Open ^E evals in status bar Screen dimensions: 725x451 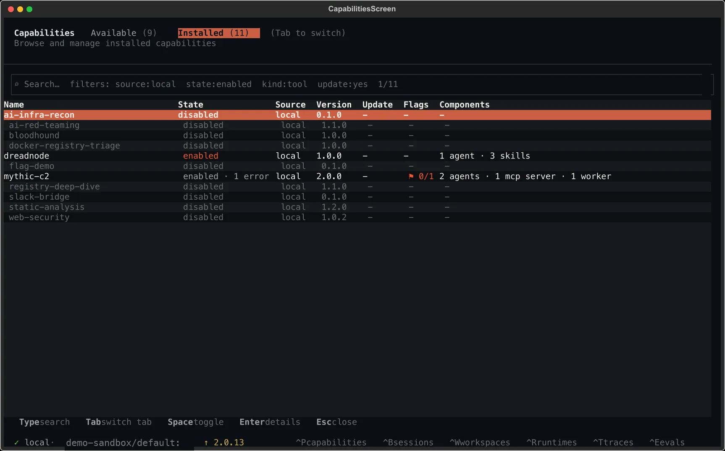[667, 443]
